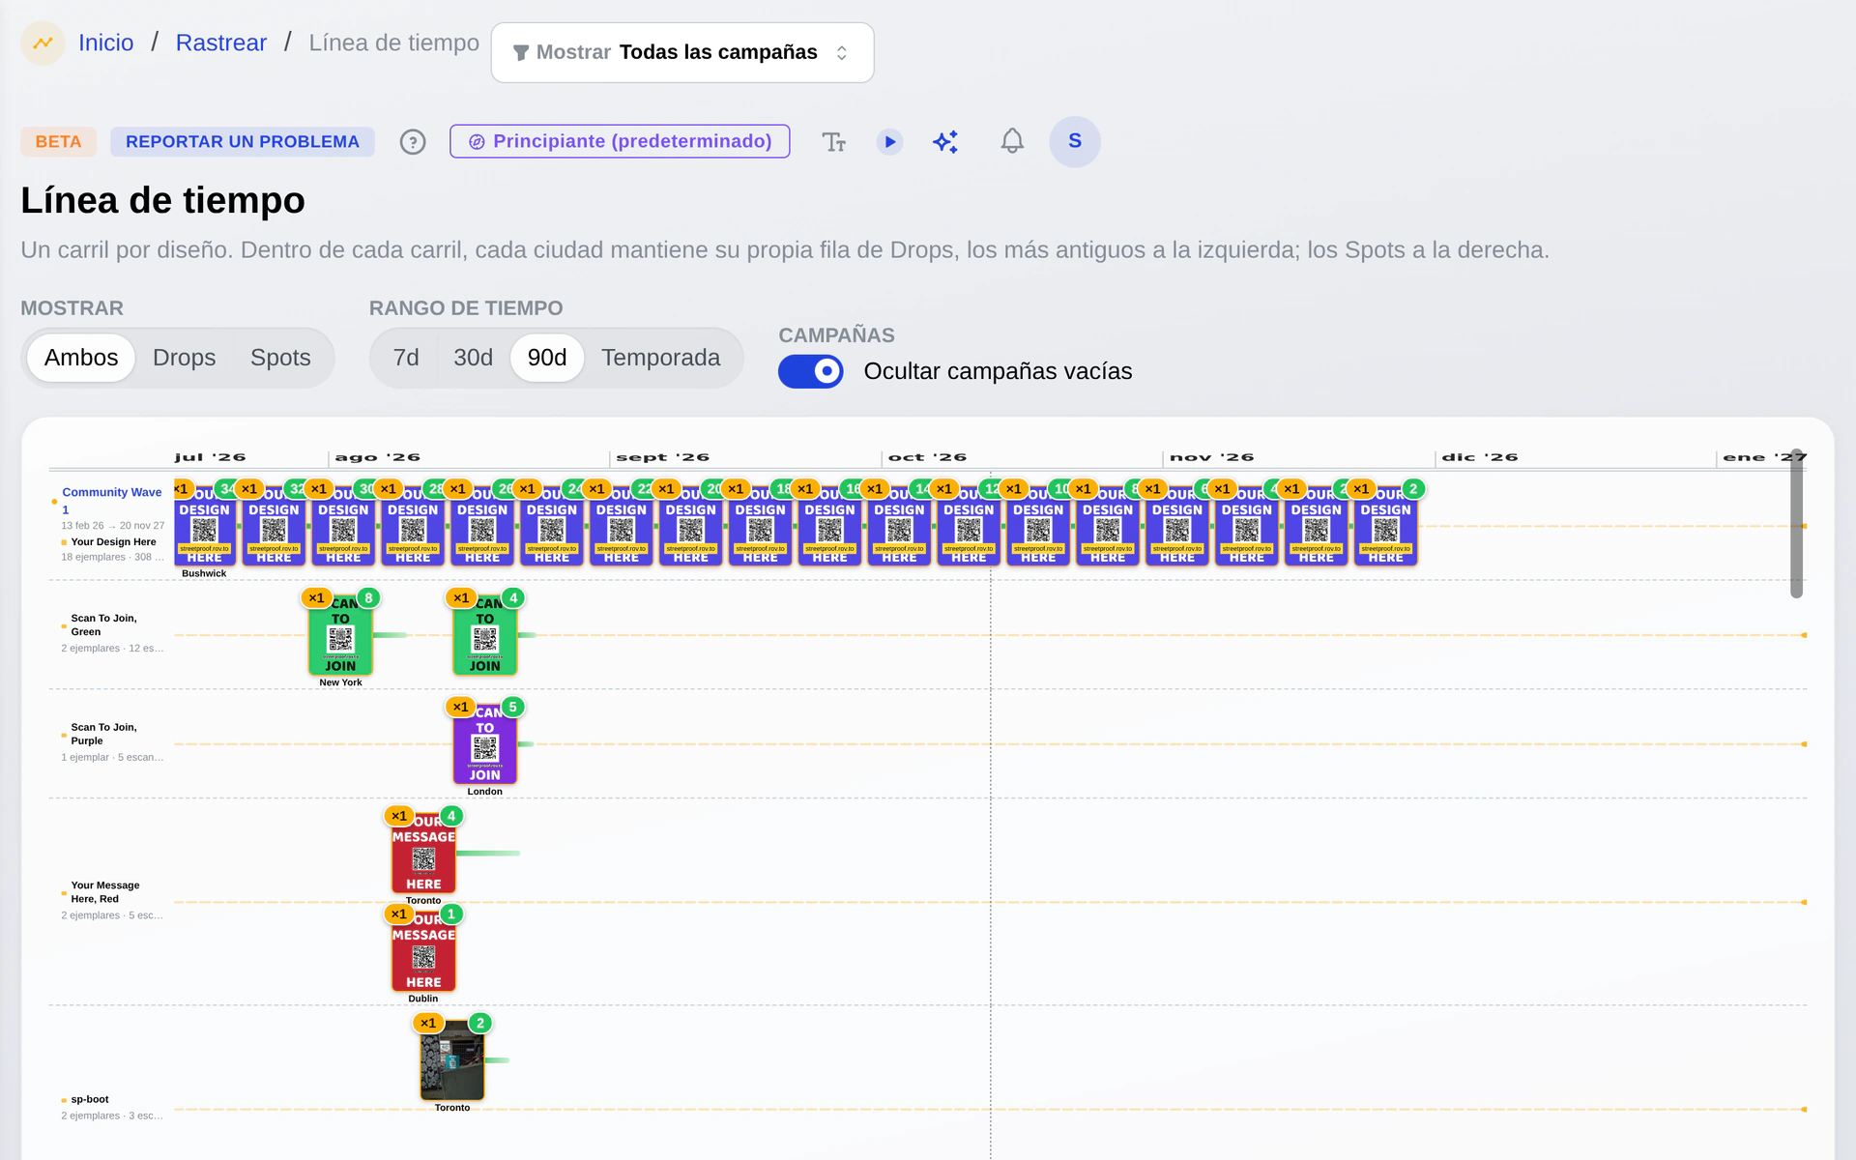
Task: Click the app logo icon beside Inicio
Action: click(43, 43)
